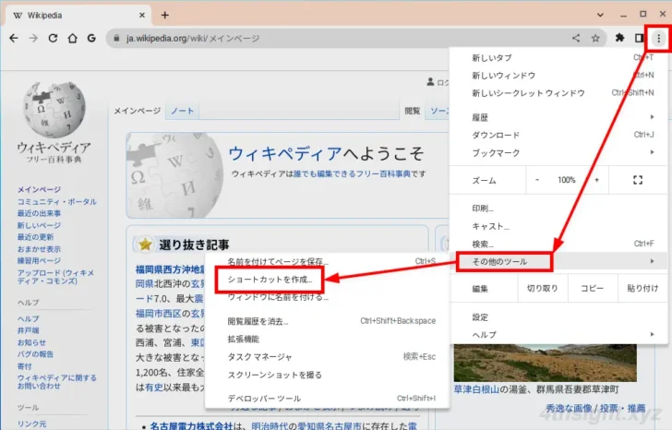Click the lock icon in the address bar

[x=116, y=38]
